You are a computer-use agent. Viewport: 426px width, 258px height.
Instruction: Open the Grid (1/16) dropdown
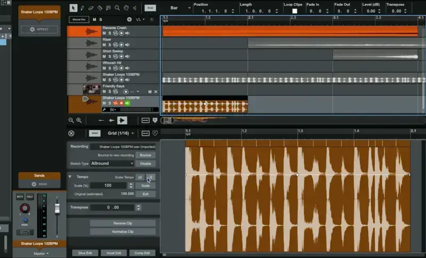pos(121,133)
